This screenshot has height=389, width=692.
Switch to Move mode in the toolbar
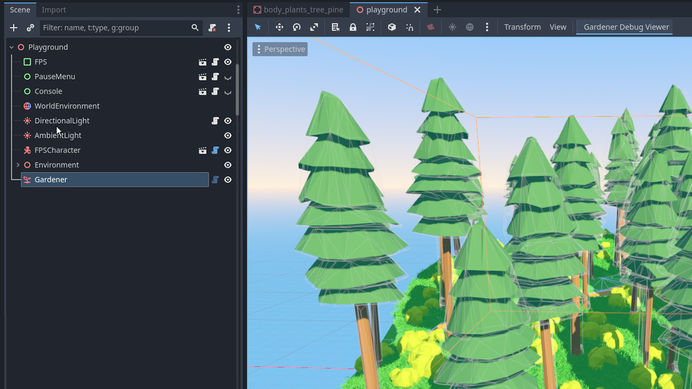tap(279, 26)
